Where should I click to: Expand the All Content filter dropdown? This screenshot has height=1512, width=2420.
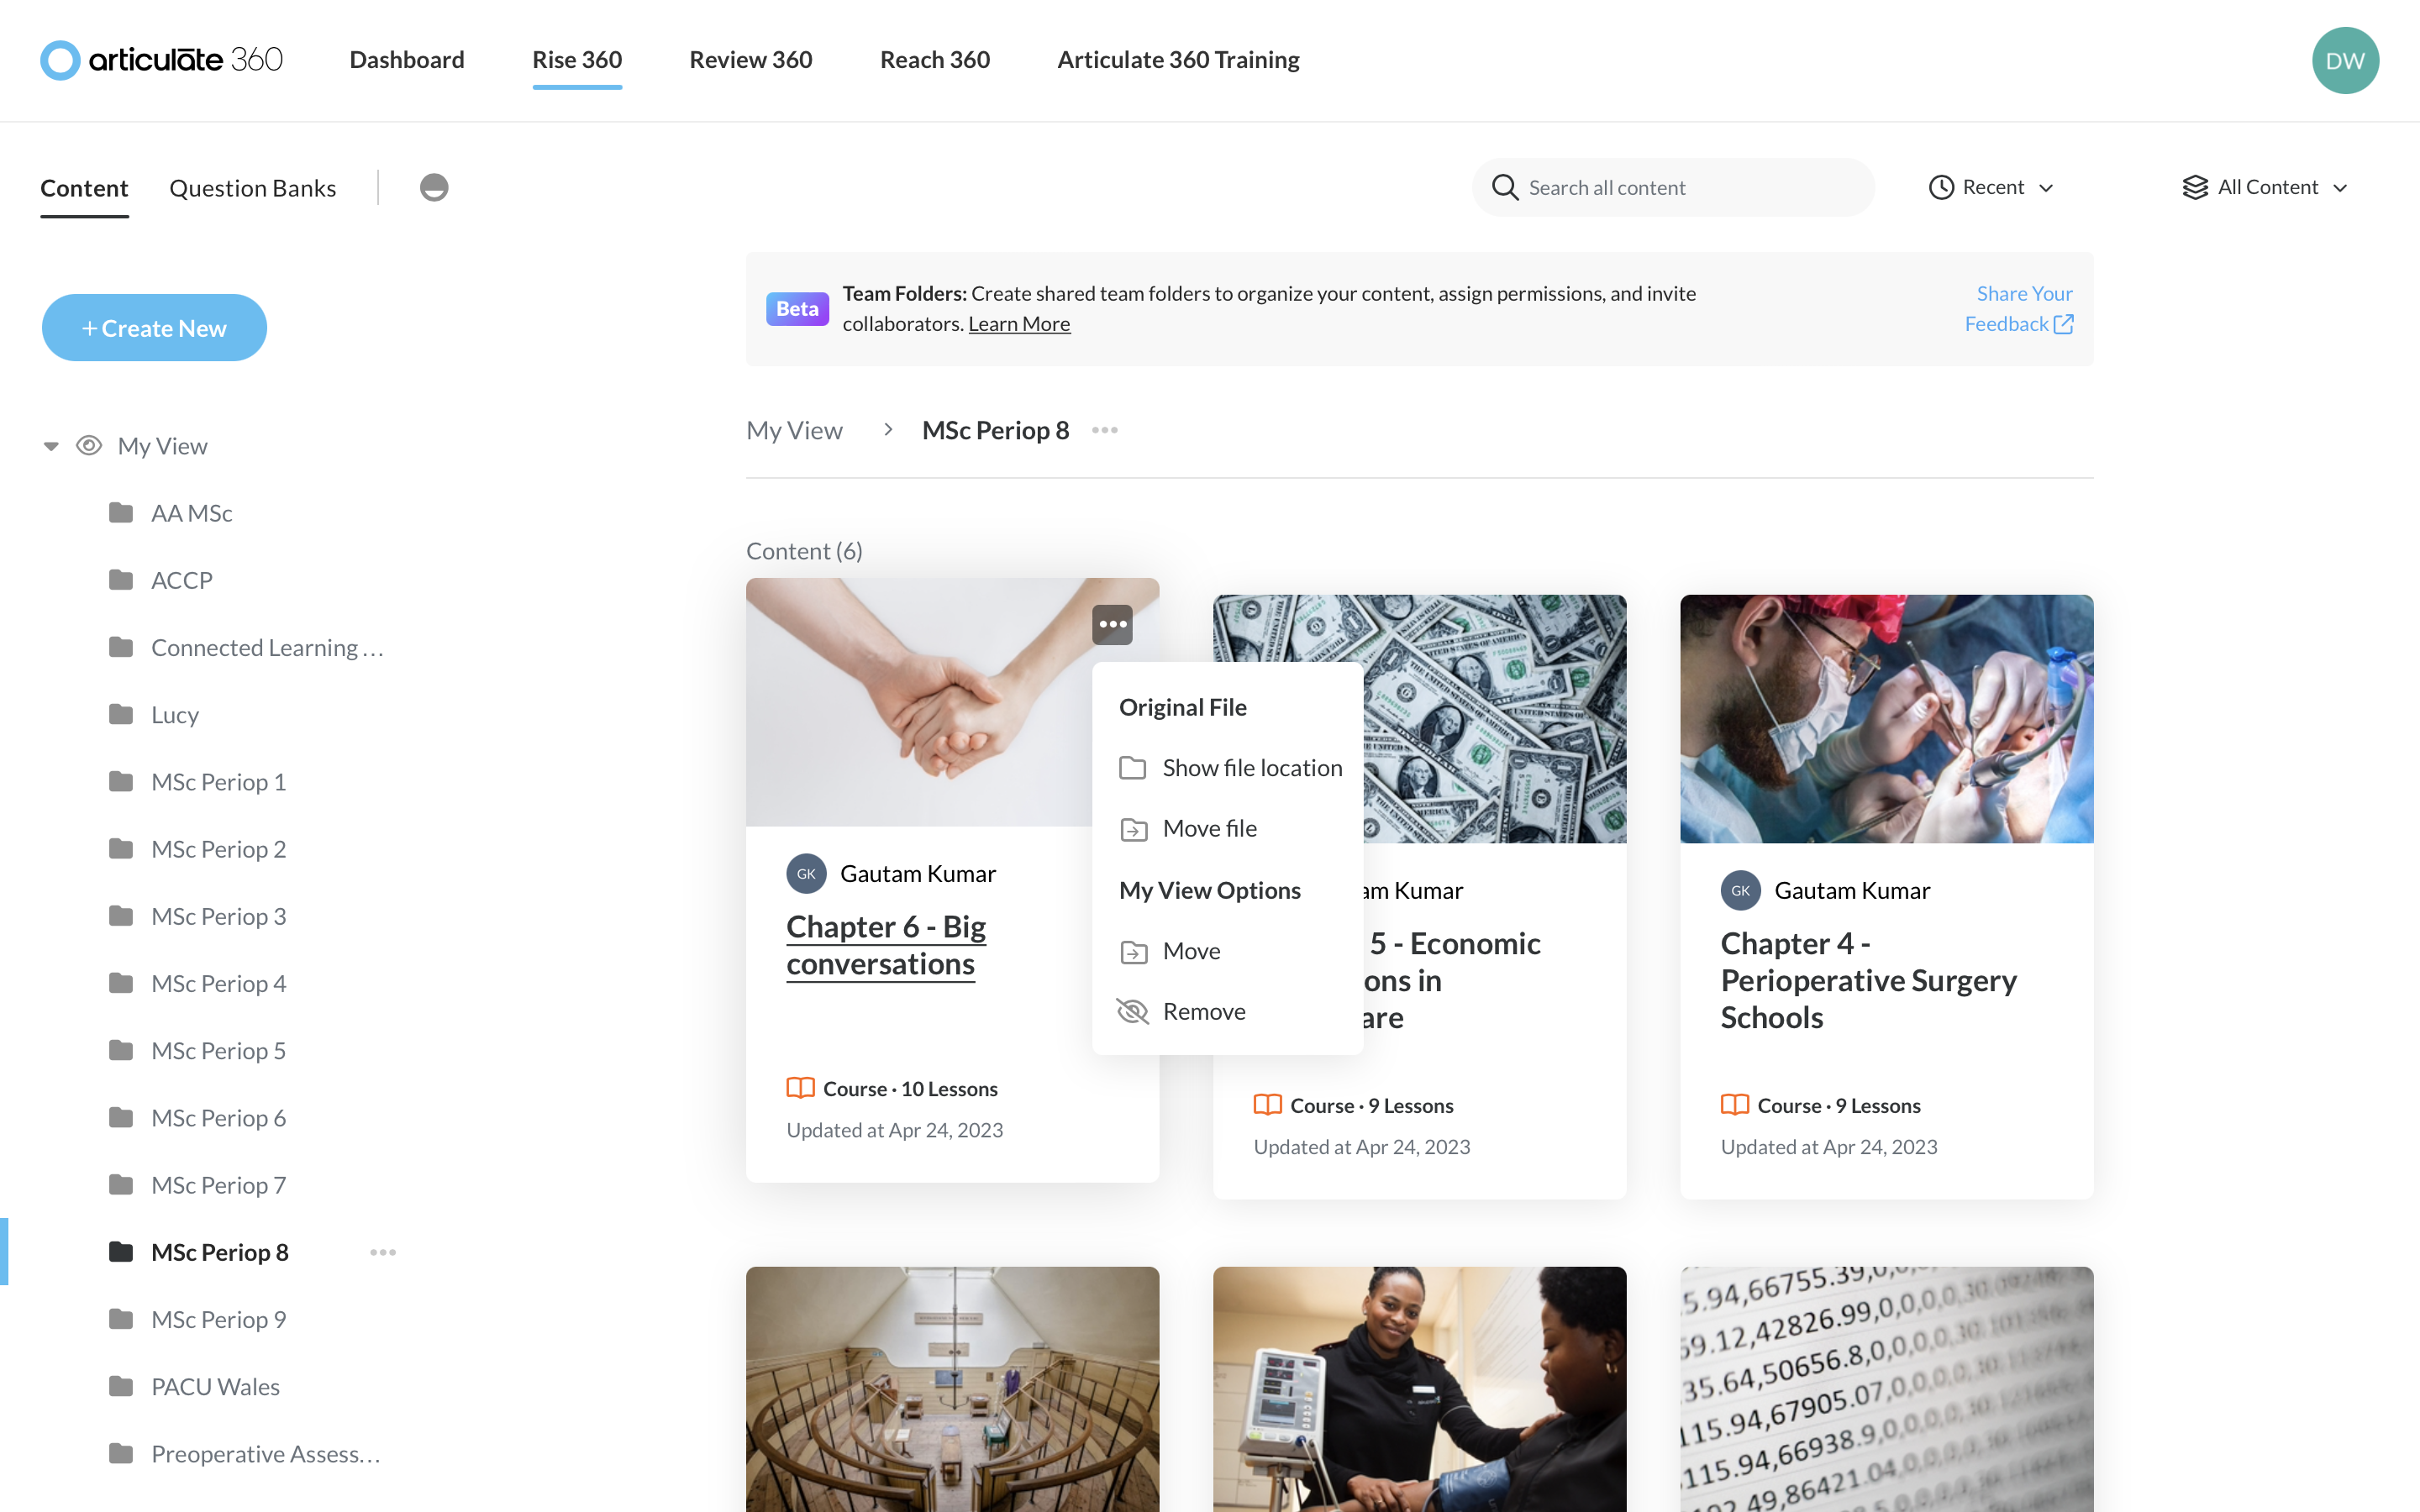click(x=2264, y=187)
